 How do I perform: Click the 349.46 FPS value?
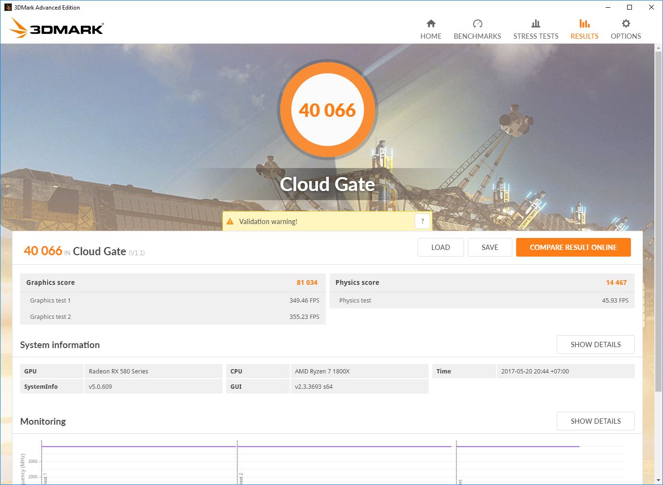pyautogui.click(x=304, y=301)
